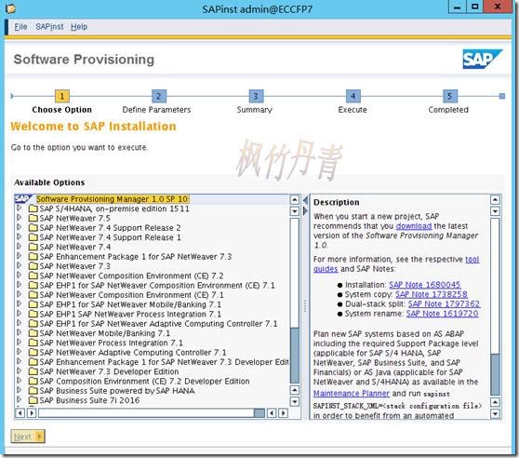Maximize the SAPinst window

click(474, 7)
